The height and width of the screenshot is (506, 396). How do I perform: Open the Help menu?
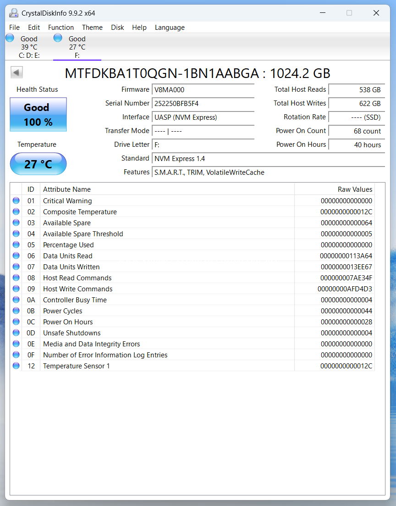[139, 28]
